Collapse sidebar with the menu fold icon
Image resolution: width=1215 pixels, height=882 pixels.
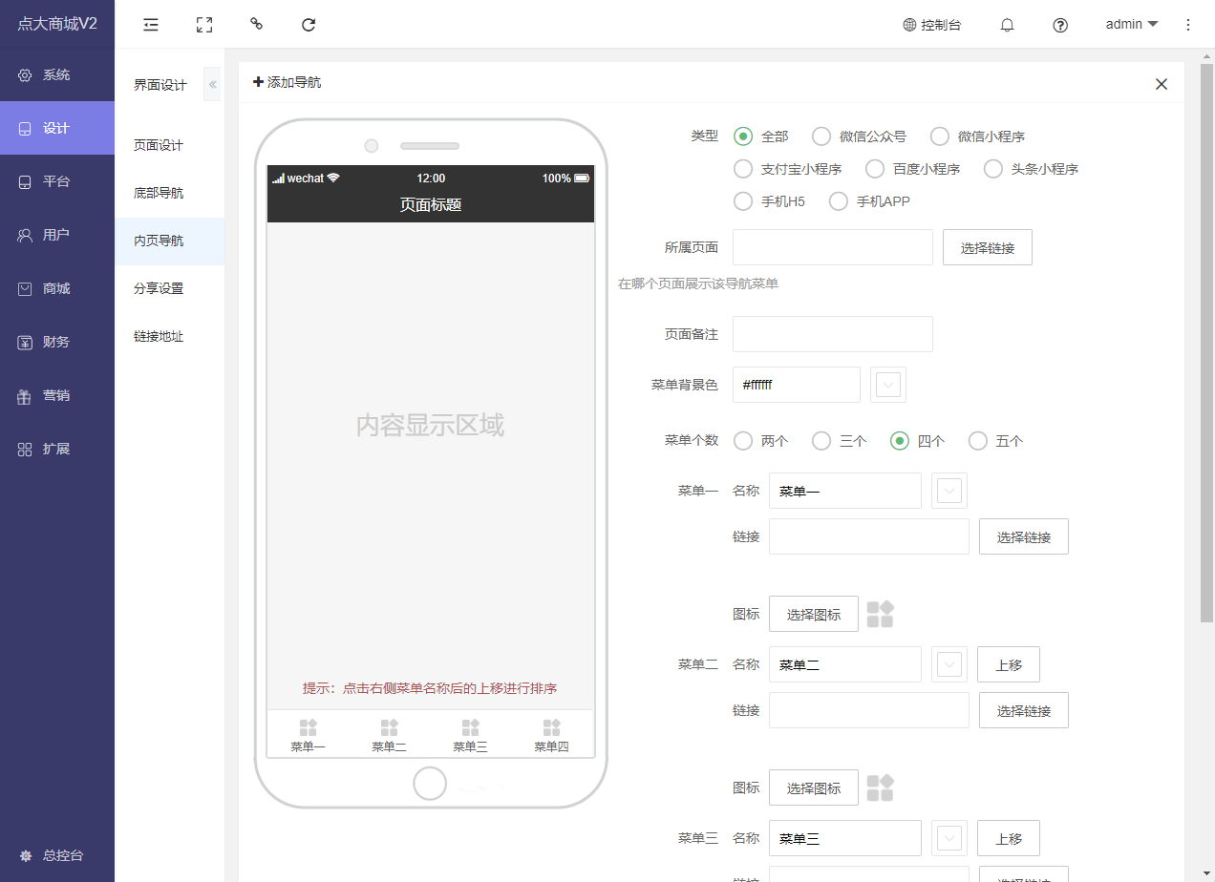pos(151,25)
